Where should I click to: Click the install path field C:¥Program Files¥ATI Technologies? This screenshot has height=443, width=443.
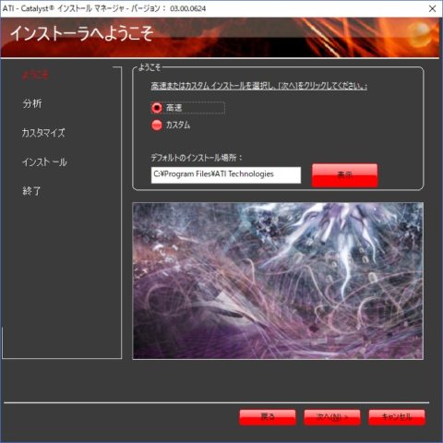[x=226, y=174]
